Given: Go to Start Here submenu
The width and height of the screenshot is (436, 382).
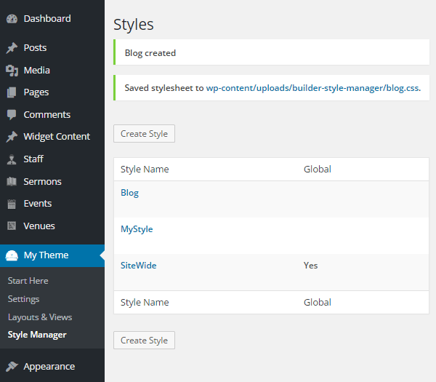Looking at the screenshot, I should [x=28, y=281].
